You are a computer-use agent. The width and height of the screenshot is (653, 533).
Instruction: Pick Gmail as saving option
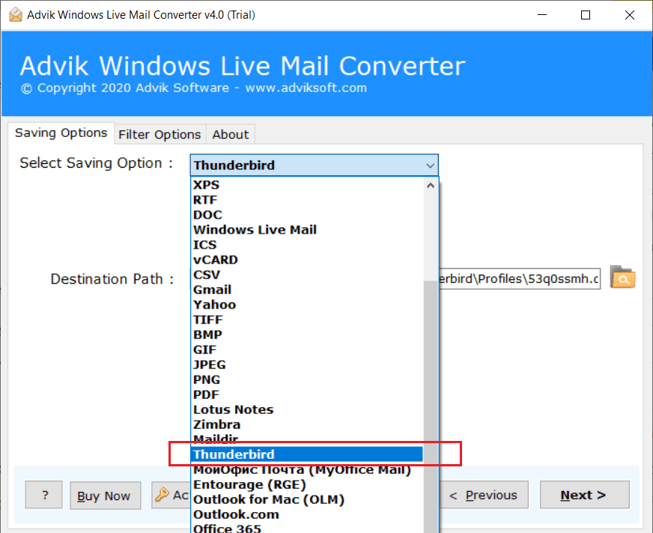pos(307,290)
